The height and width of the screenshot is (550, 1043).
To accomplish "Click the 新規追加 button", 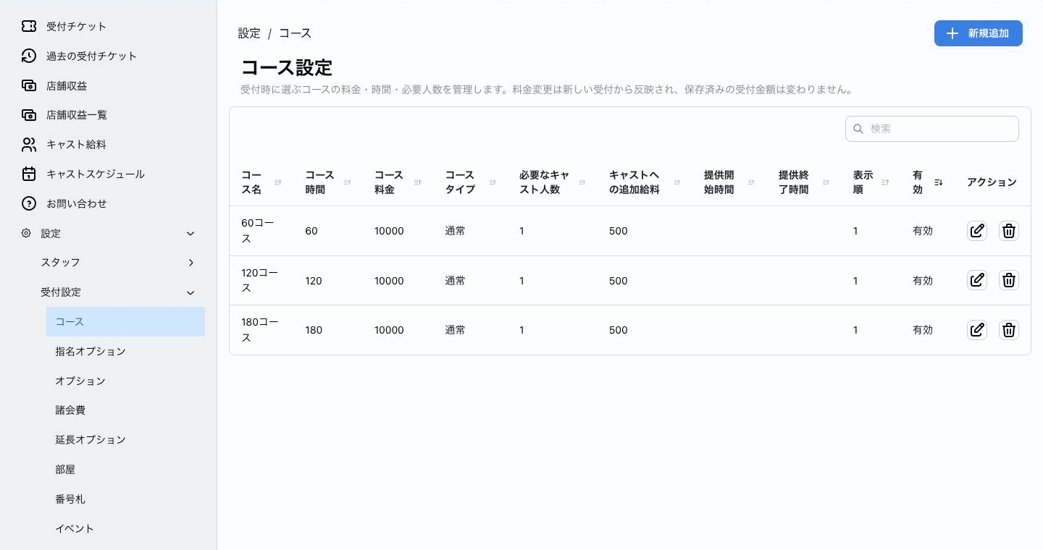I will click(978, 33).
